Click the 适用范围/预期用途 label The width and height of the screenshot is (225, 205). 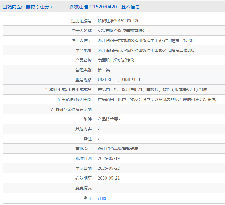tap(75, 99)
